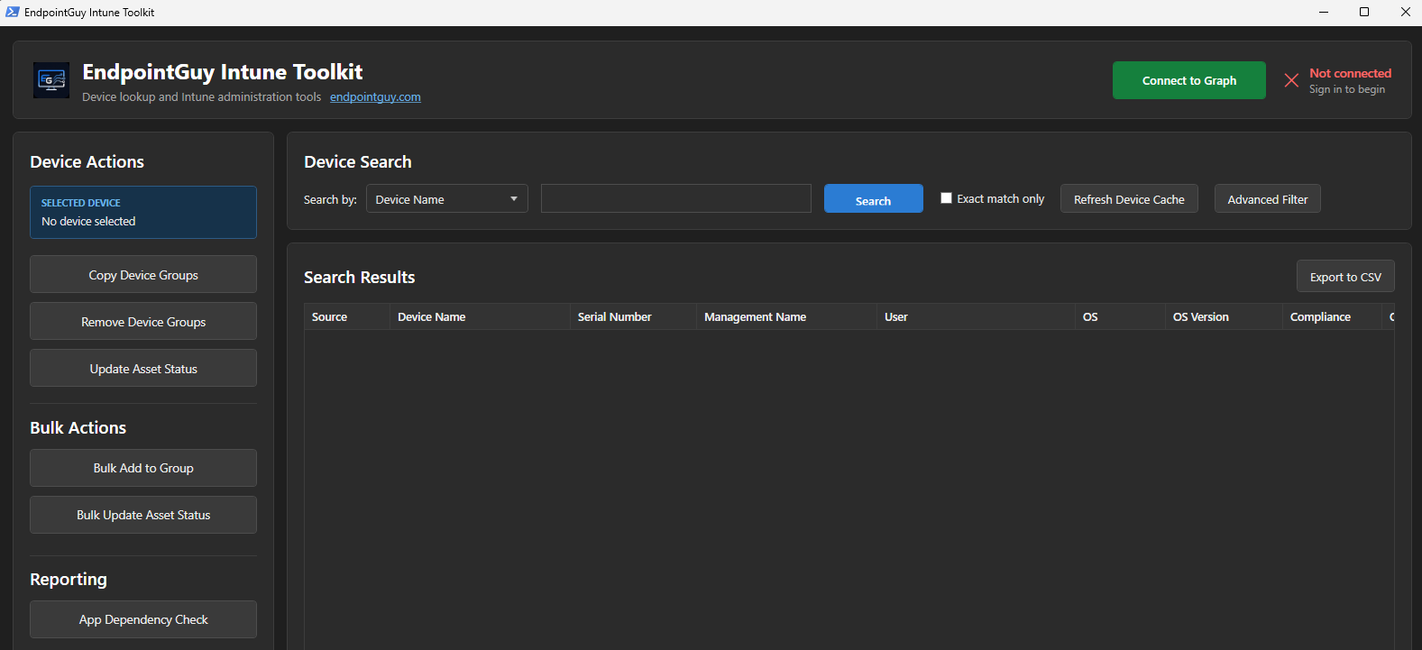Sort results by Source column header

coord(347,316)
